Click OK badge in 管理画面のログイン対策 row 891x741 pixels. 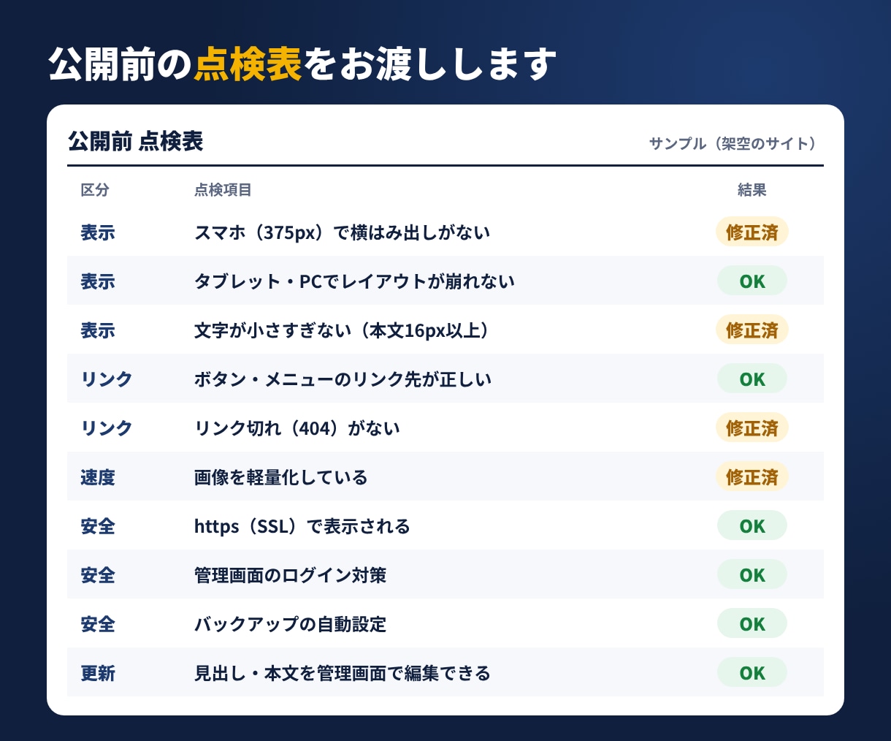[x=752, y=575]
